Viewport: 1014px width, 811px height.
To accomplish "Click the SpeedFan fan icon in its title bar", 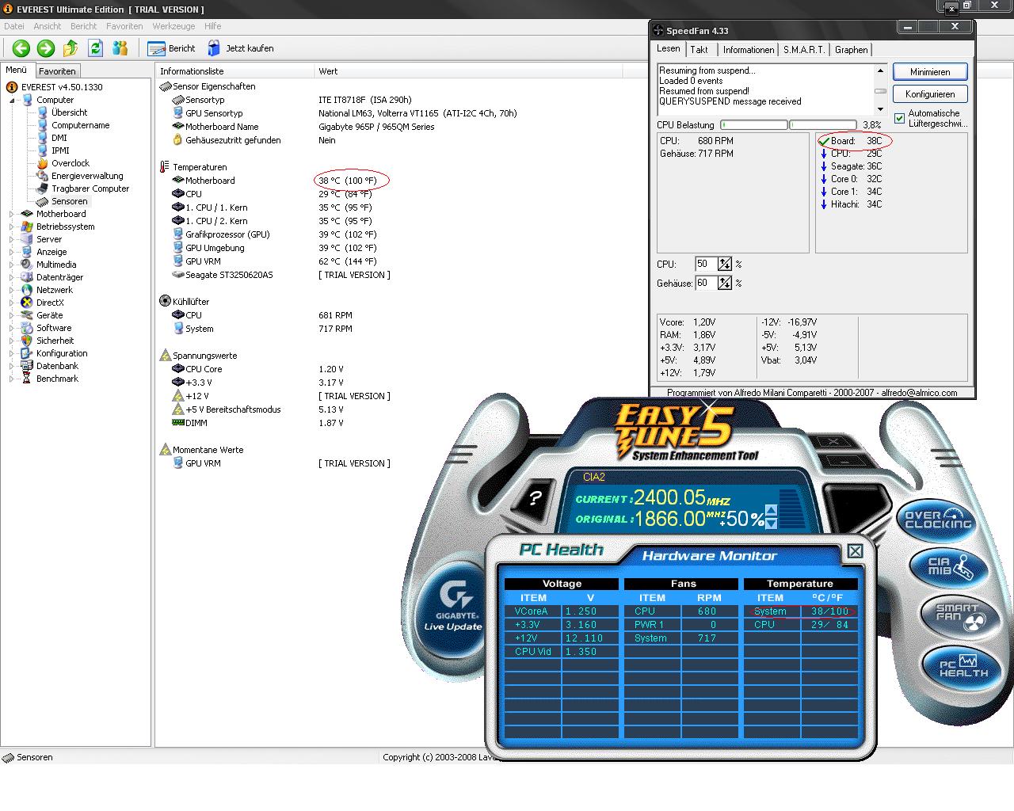I will point(659,31).
